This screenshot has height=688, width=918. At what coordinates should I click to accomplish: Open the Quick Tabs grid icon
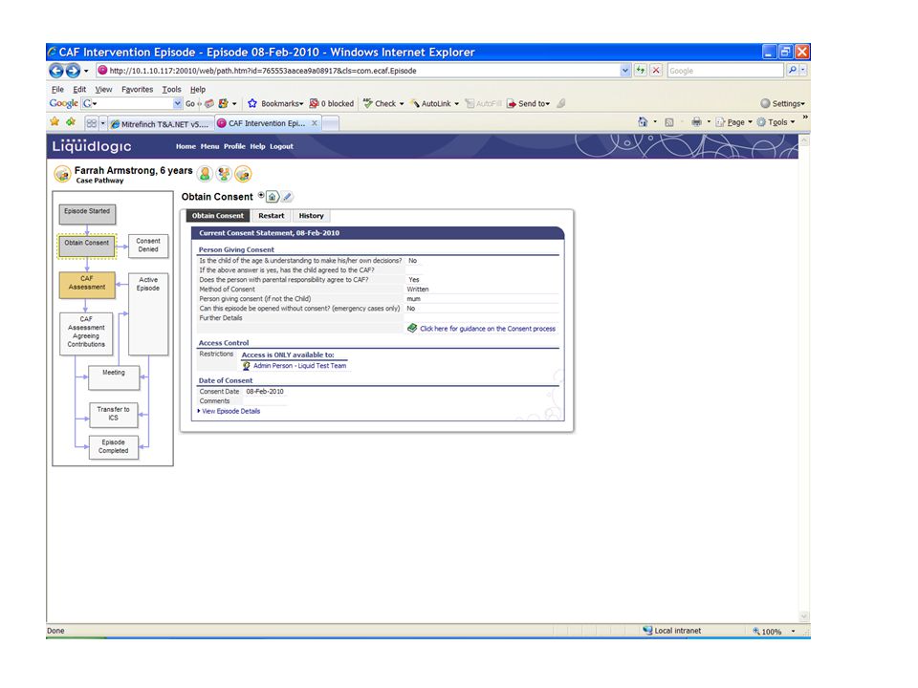click(92, 123)
